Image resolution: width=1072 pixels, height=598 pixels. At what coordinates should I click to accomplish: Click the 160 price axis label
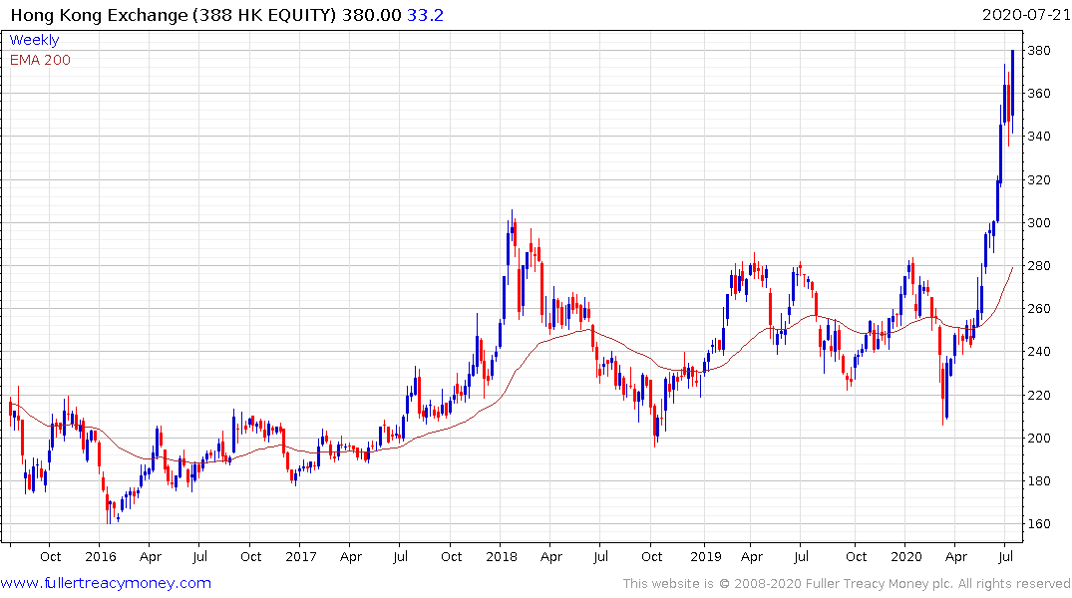click(1038, 524)
